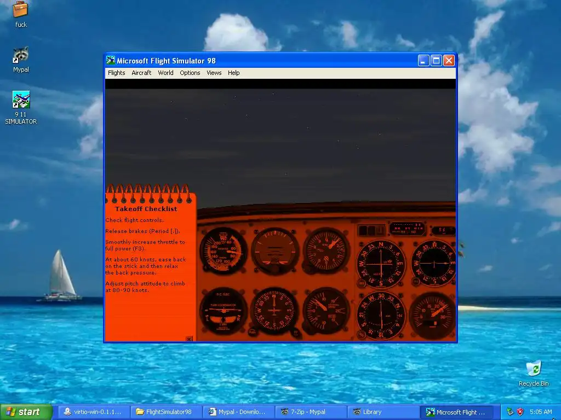Switch to FlightSimulator98 folder taskbar item
The height and width of the screenshot is (420, 561).
[x=166, y=412]
